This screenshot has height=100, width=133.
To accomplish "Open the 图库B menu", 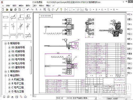I will pyautogui.click(x=28, y=6).
